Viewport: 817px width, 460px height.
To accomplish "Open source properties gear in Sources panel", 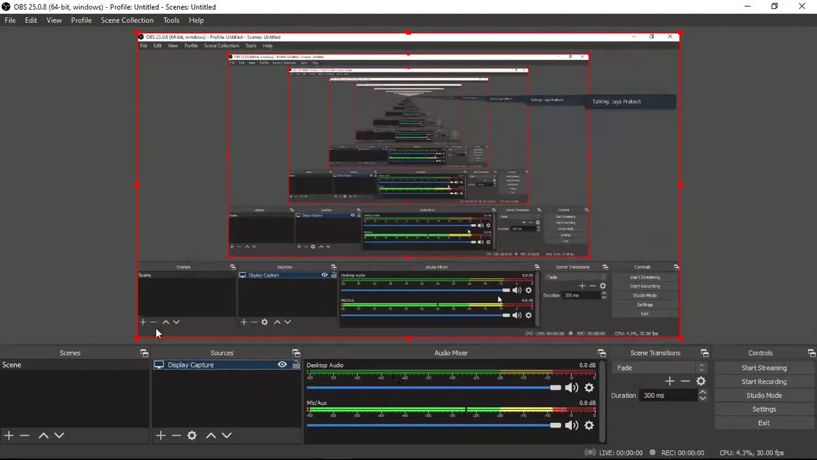I will [x=192, y=435].
